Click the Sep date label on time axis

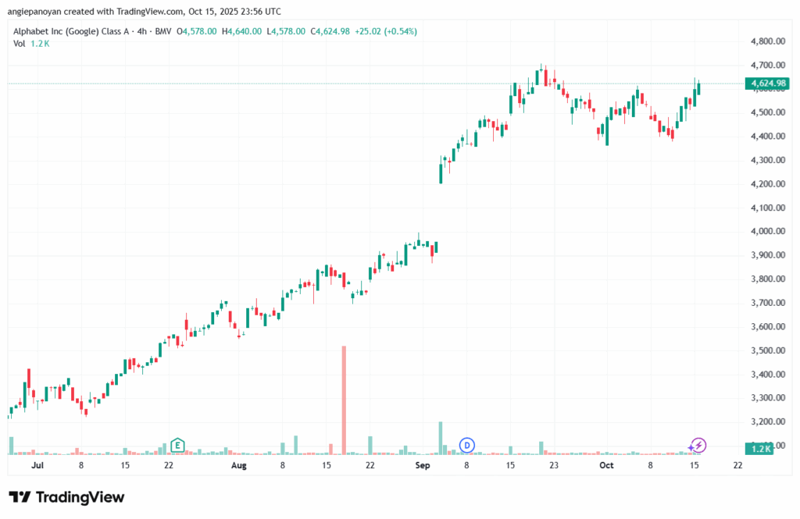point(423,465)
